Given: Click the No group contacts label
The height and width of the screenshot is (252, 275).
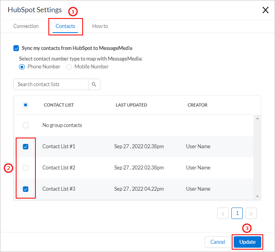Looking at the screenshot, I should point(62,125).
